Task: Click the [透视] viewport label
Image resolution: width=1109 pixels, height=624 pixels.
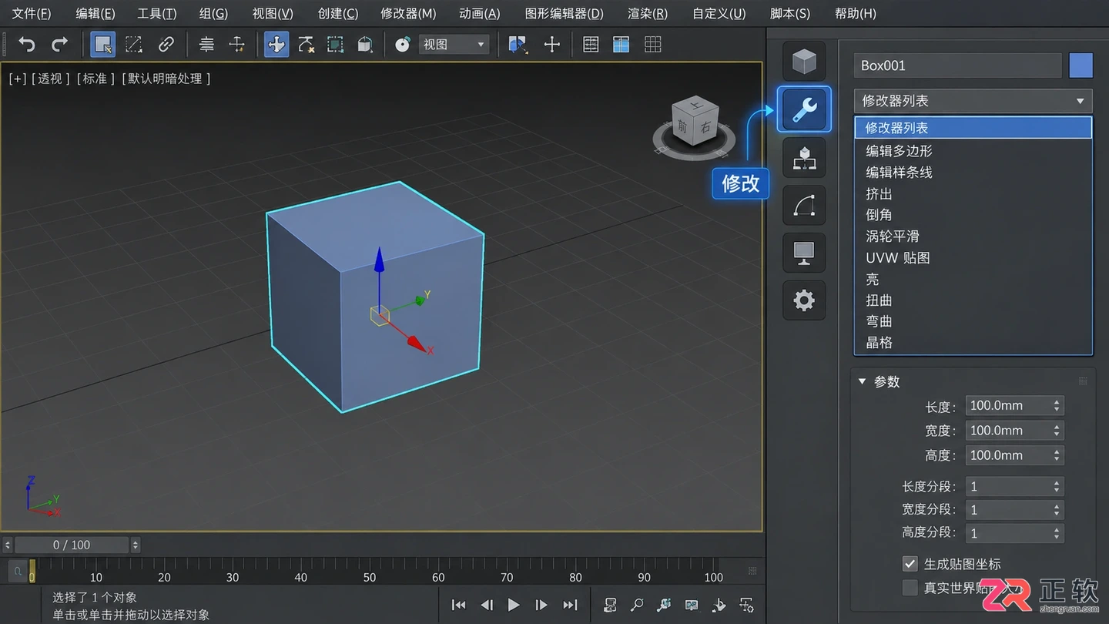Action: [x=51, y=79]
